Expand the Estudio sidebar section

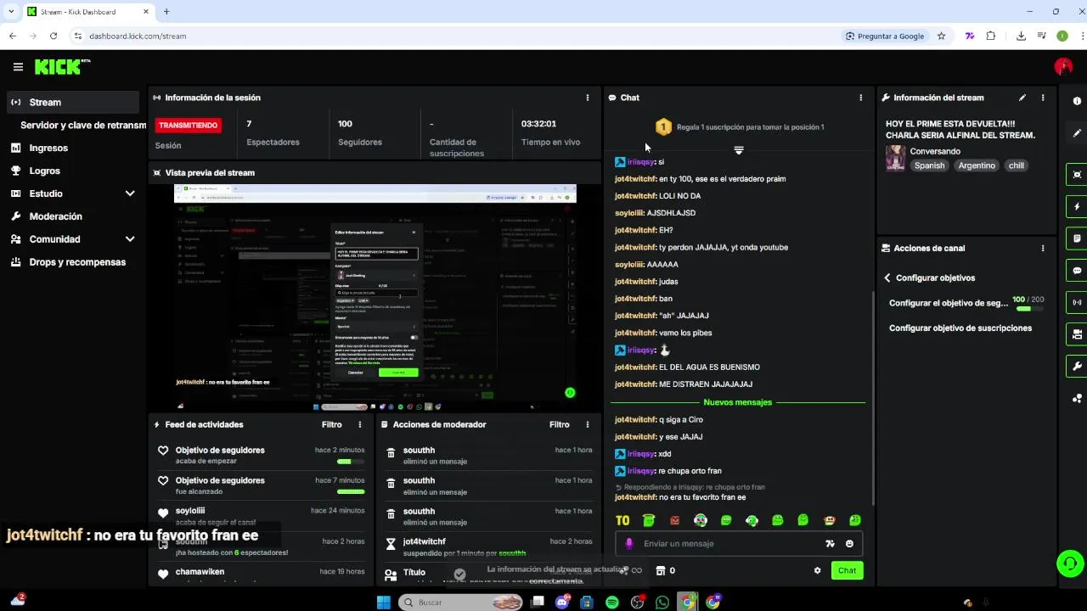click(130, 193)
